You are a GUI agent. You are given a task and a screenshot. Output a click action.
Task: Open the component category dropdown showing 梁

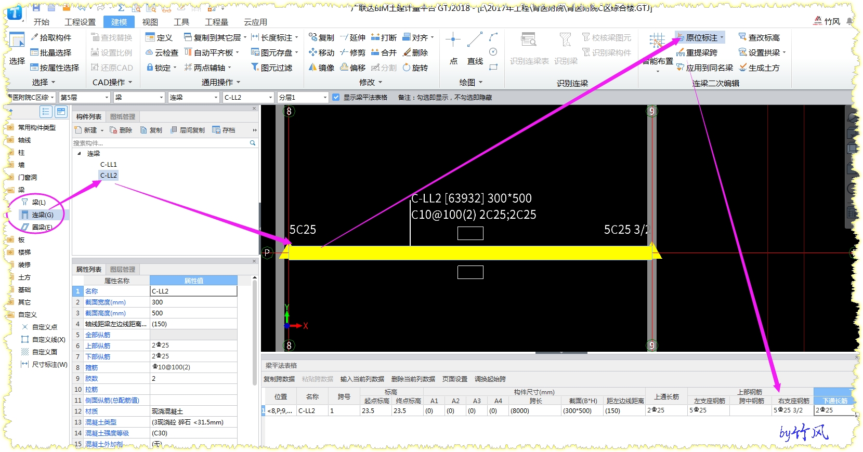point(139,97)
